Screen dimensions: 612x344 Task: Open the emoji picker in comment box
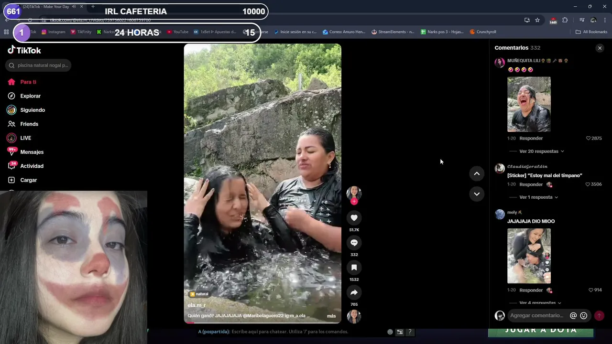tap(583, 316)
